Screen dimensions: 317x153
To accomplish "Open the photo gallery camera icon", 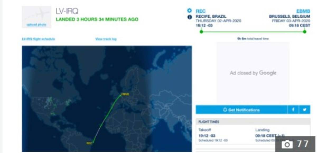I will 287,144.
